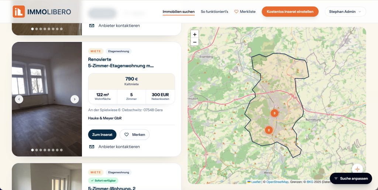Open the OpenStreetMap attribution link

(x=277, y=182)
